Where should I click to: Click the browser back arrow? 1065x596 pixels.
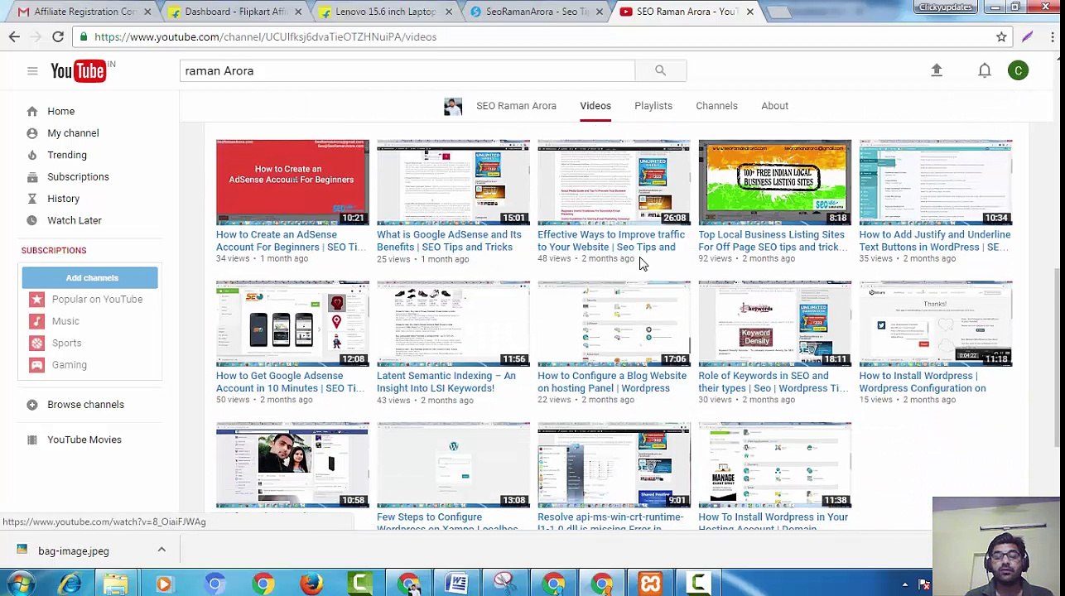(x=14, y=36)
